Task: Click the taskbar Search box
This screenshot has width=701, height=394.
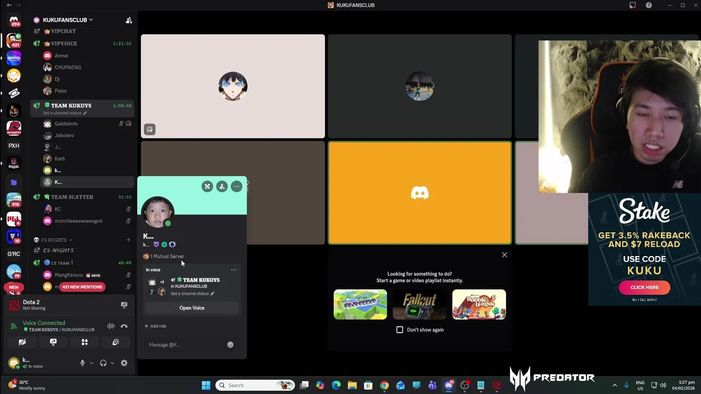Action: [x=255, y=385]
